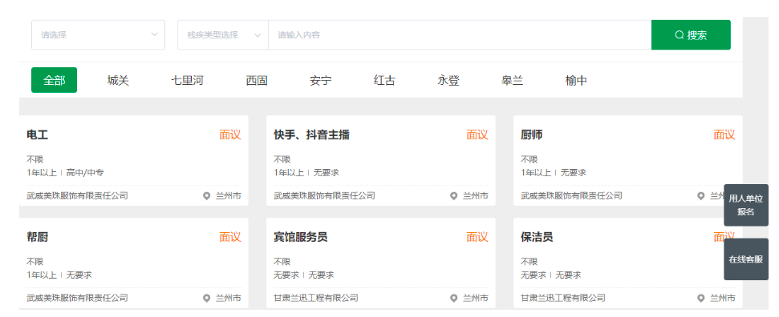Viewport: 779px width, 317px height.
Task: Click 面议 salary on the 厨师 card
Action: point(724,135)
